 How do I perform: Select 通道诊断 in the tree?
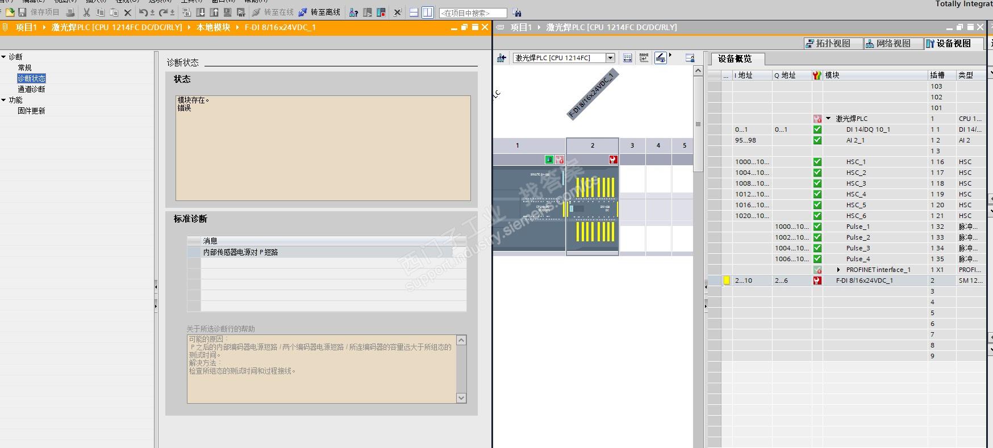coord(31,89)
